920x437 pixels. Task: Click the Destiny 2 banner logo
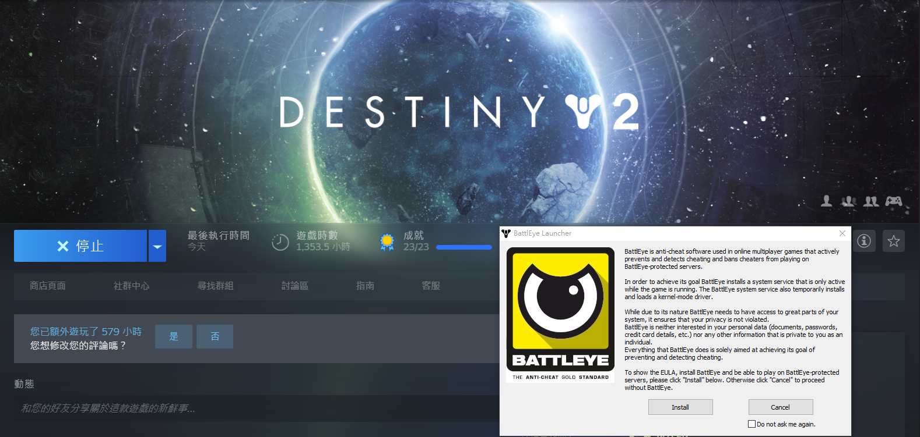click(x=459, y=112)
